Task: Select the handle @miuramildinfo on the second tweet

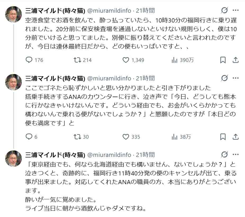Action: [x=109, y=78]
